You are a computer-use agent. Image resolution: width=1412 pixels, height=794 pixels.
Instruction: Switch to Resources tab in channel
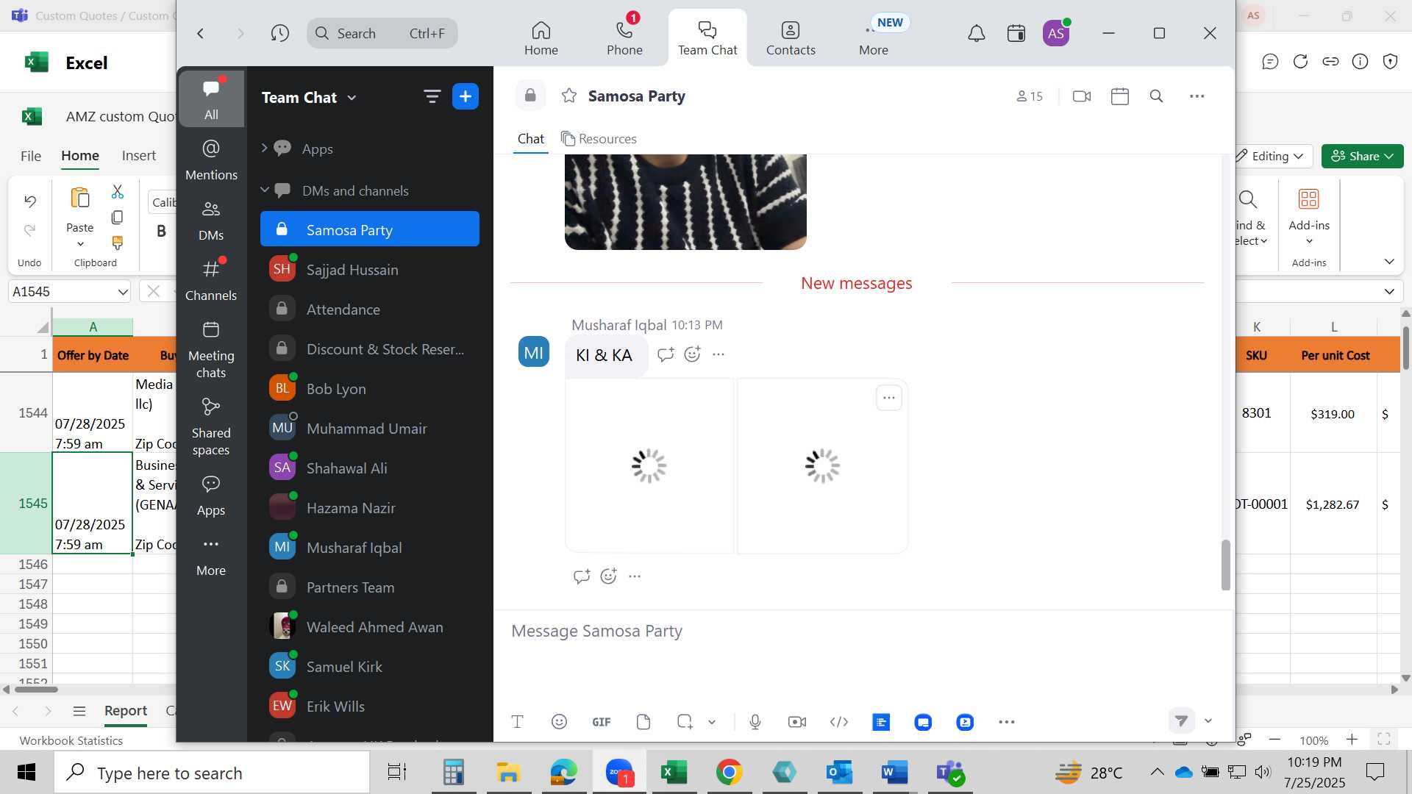pyautogui.click(x=599, y=138)
